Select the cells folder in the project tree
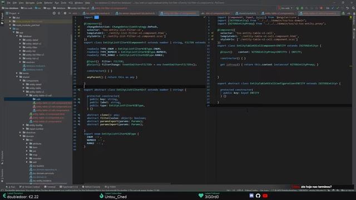This screenshot has height=200, width=356. pos(38,99)
